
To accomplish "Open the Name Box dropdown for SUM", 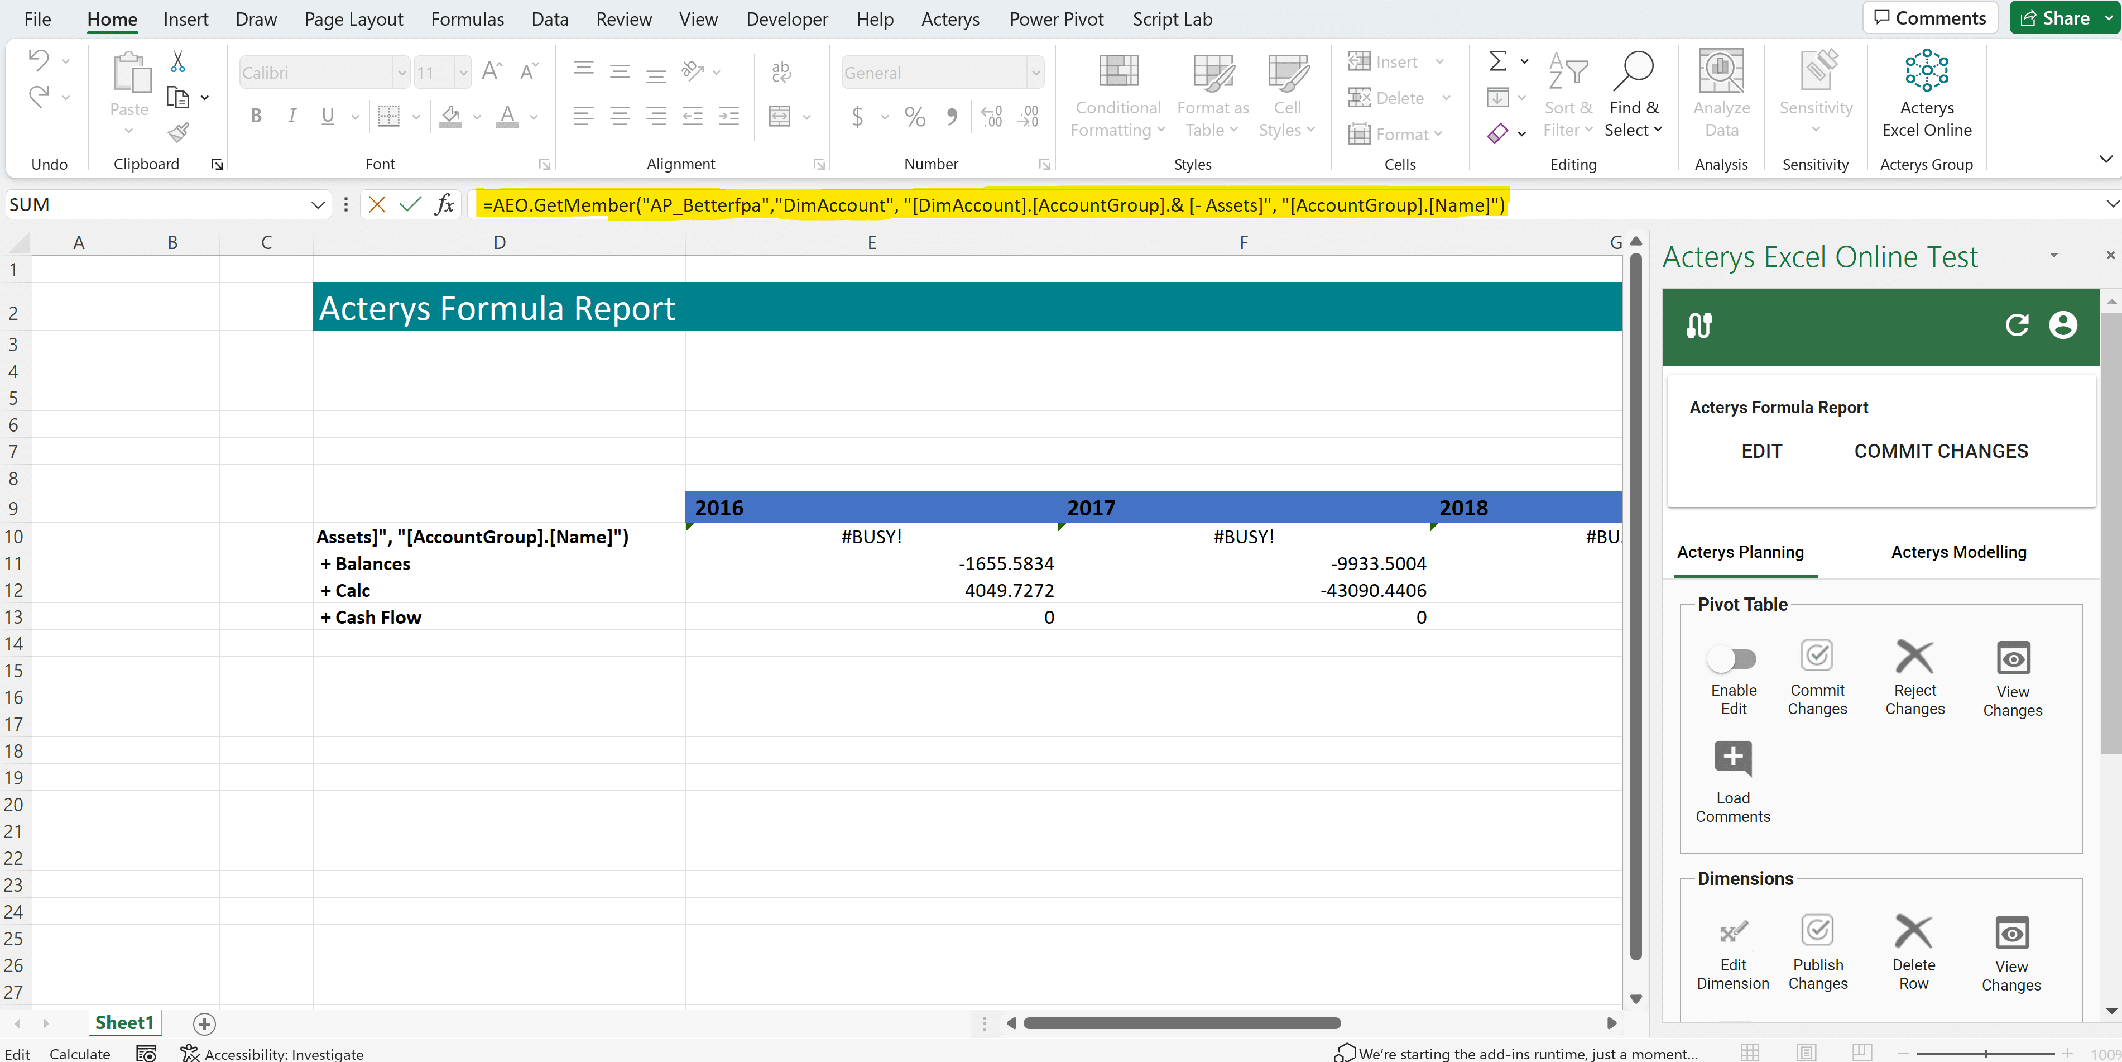I will (x=315, y=204).
